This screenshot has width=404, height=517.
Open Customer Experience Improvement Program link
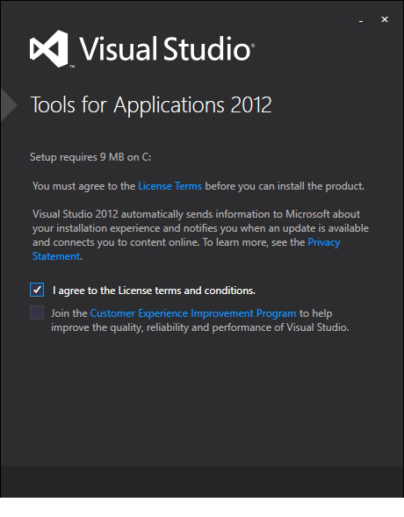[193, 313]
